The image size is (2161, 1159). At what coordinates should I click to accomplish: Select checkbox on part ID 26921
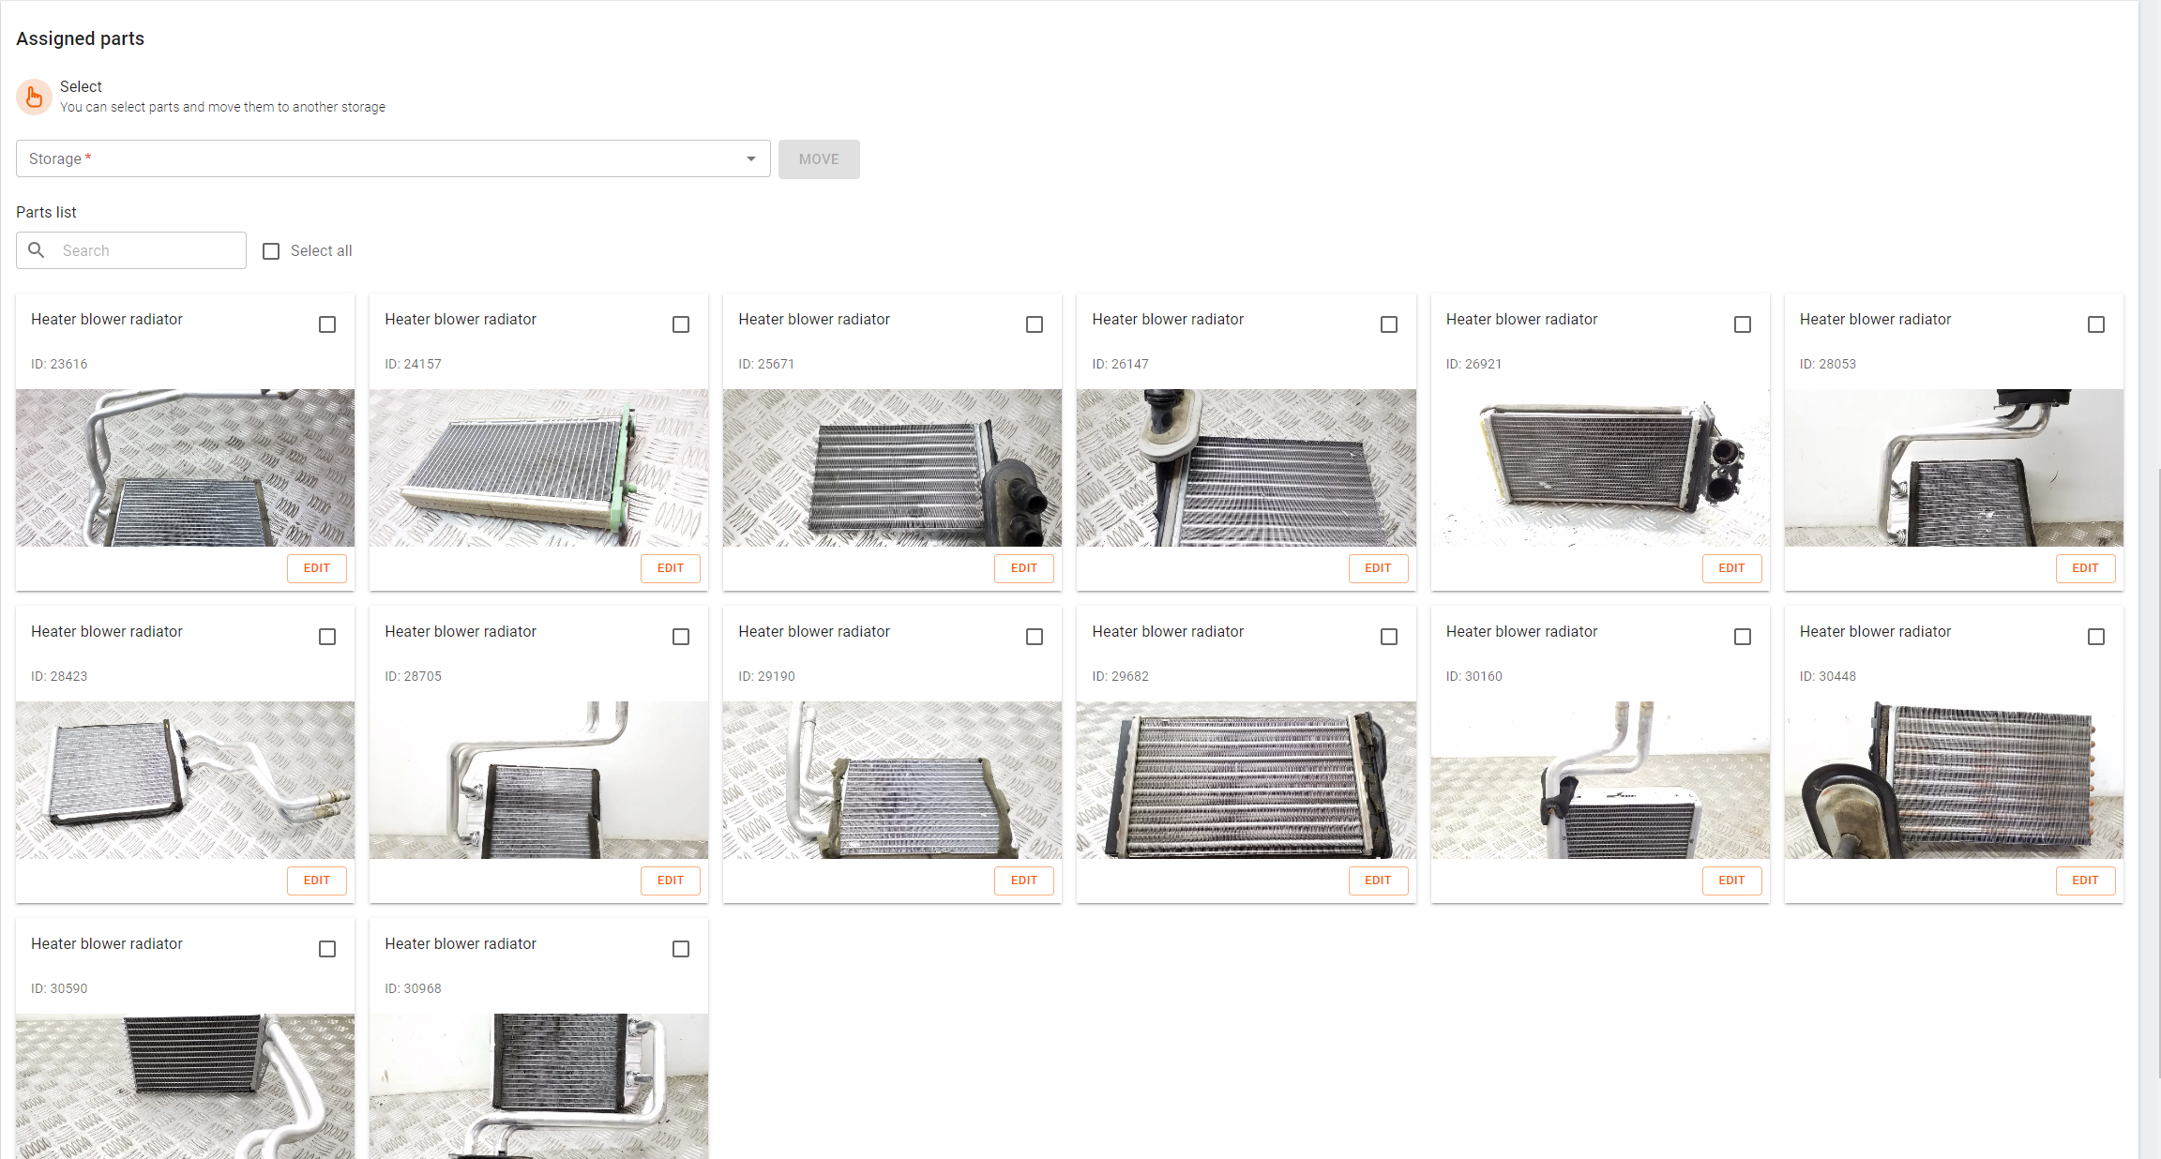(1742, 324)
